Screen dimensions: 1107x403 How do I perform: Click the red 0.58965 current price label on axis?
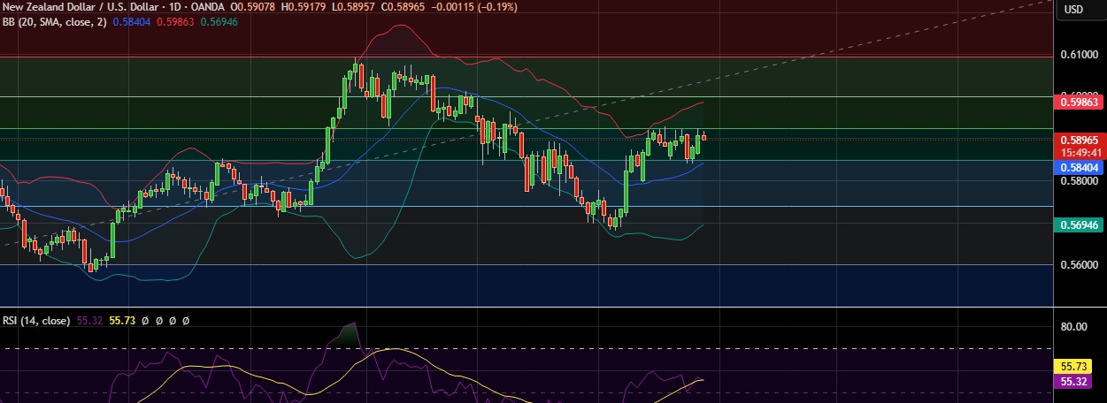click(x=1079, y=140)
